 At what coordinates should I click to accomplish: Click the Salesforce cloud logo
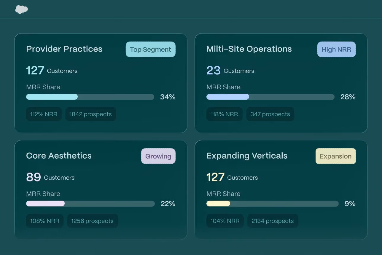pos(21,9)
